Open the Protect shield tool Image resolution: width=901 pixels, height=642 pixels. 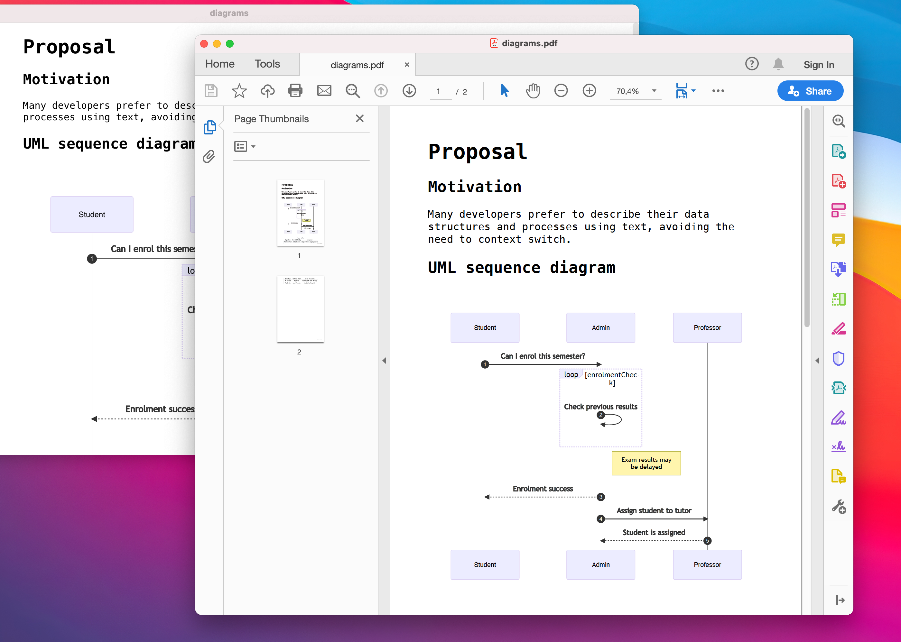pos(838,359)
